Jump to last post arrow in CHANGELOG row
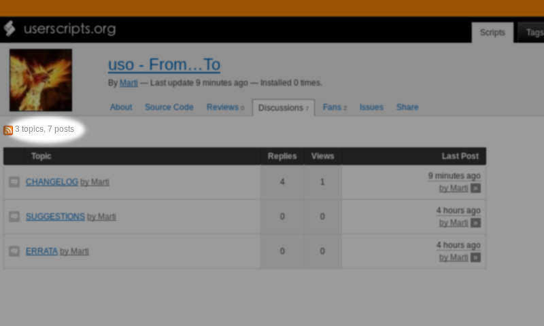The width and height of the screenshot is (544, 326). point(475,188)
